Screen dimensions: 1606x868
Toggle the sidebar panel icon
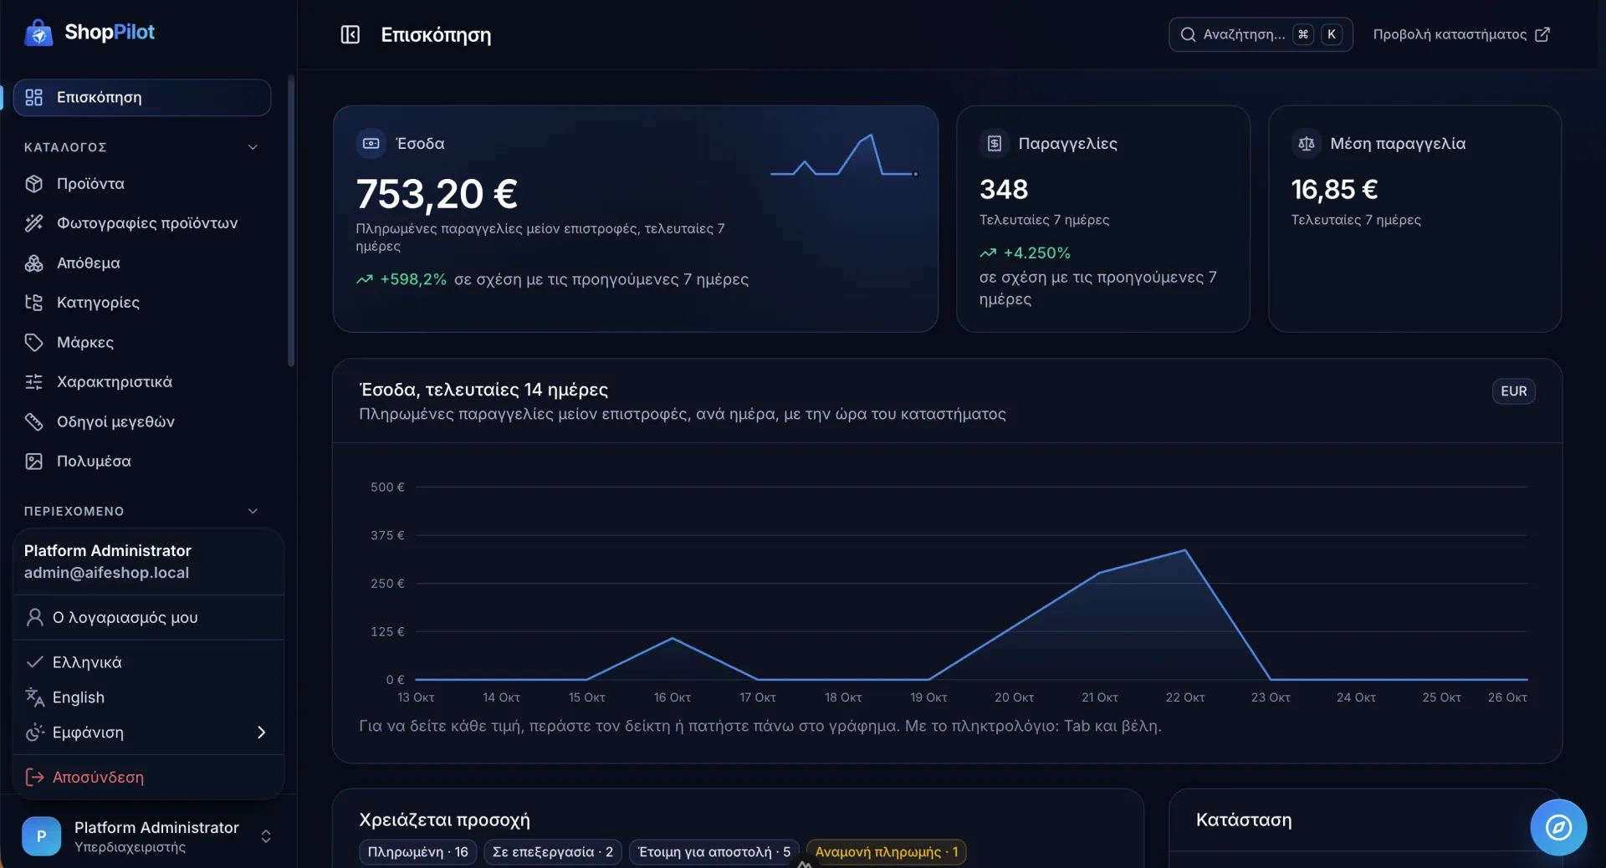point(350,34)
